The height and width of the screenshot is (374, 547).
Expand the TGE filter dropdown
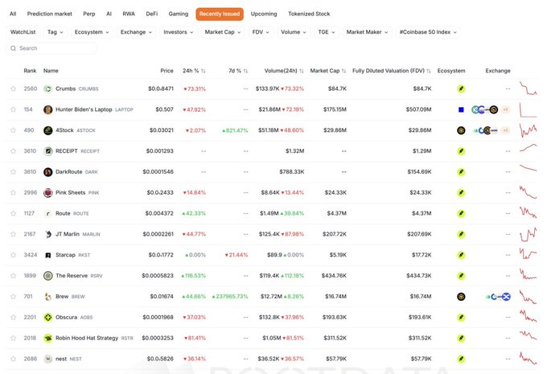[326, 32]
